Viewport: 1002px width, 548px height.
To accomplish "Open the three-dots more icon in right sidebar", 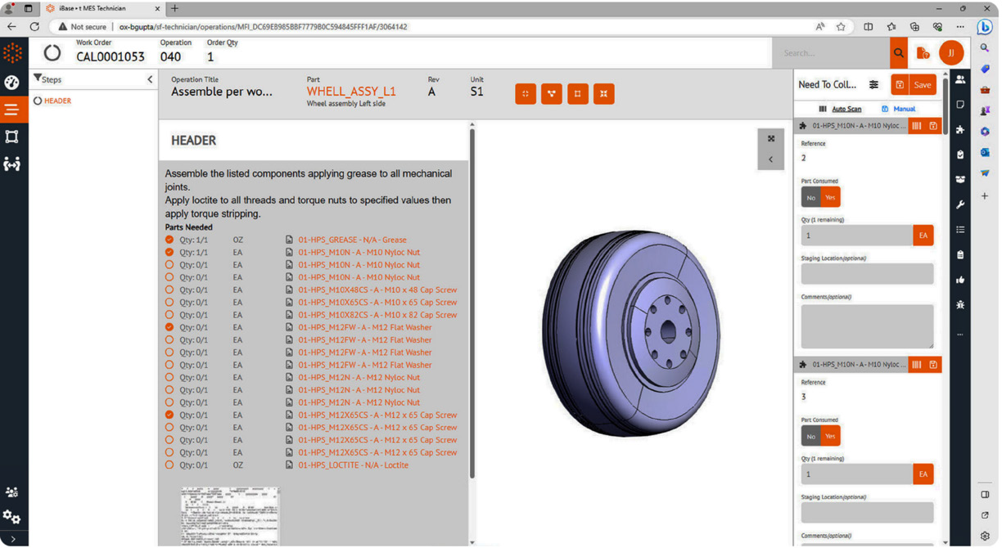I will point(960,334).
